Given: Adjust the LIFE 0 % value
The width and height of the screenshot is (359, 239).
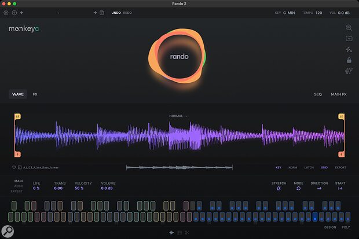Looking at the screenshot, I should pos(36,189).
